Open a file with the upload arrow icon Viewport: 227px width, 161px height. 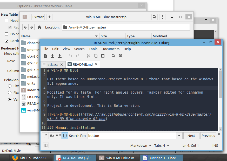52,56
